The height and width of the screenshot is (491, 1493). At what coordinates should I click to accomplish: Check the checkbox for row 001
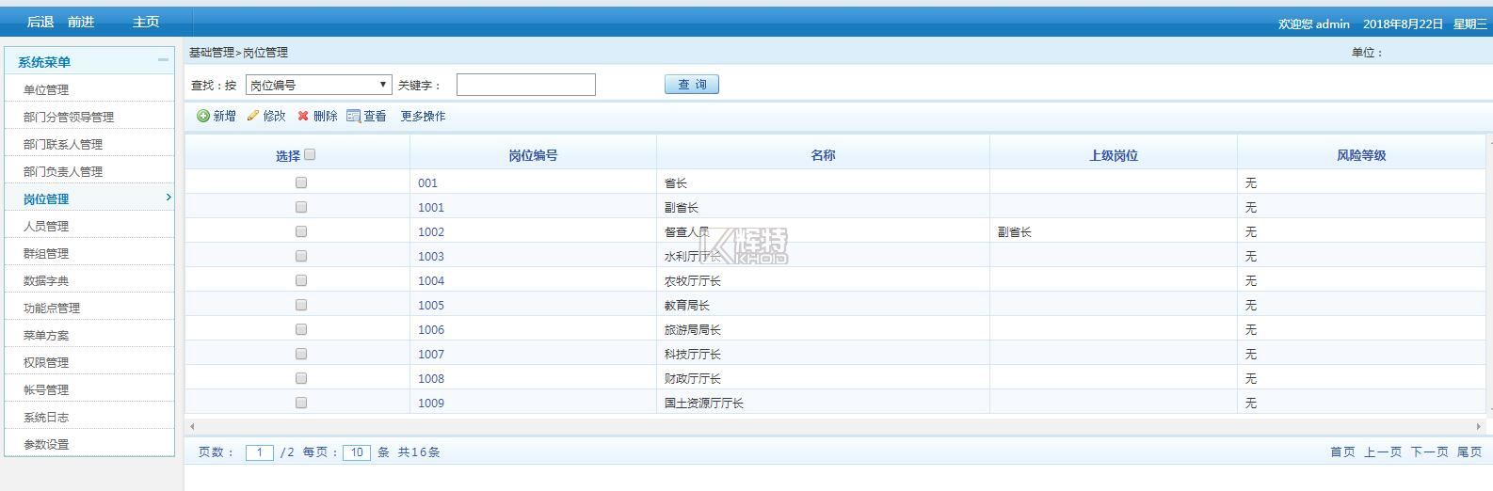301,182
